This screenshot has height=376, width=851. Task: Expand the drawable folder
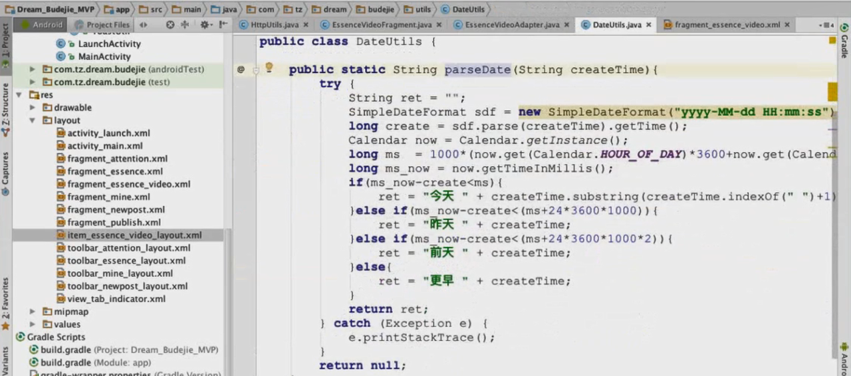point(33,108)
